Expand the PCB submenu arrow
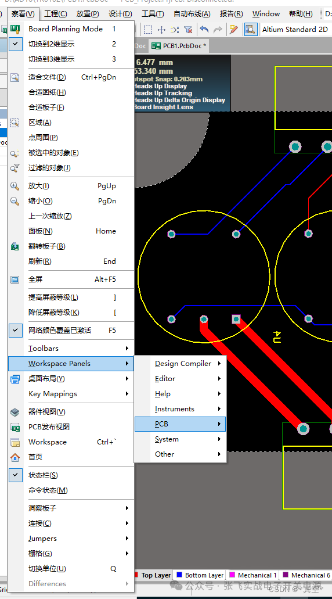Image resolution: width=332 pixels, height=599 pixels. click(x=219, y=424)
